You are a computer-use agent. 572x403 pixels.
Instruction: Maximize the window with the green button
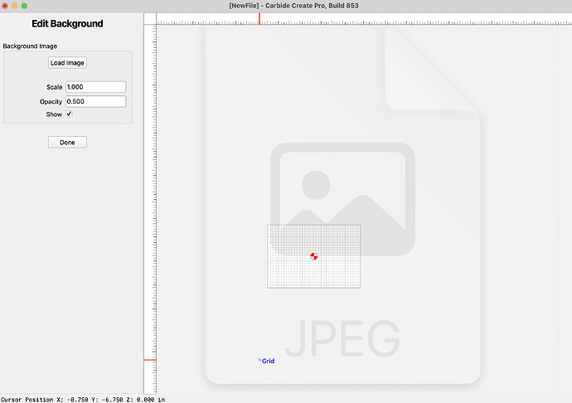click(x=24, y=6)
